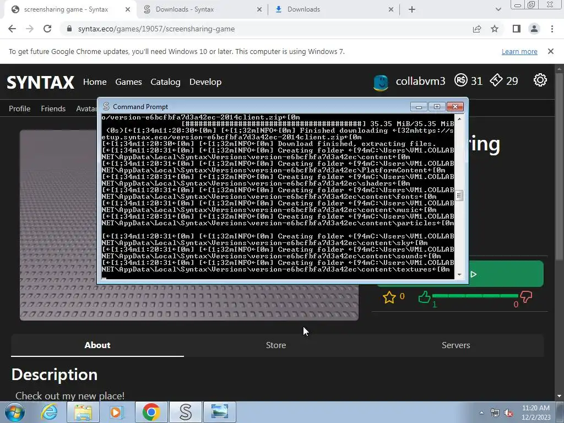Viewport: 564px width, 423px height.
Task: Dislike the game with thumbs down icon
Action: tap(526, 297)
